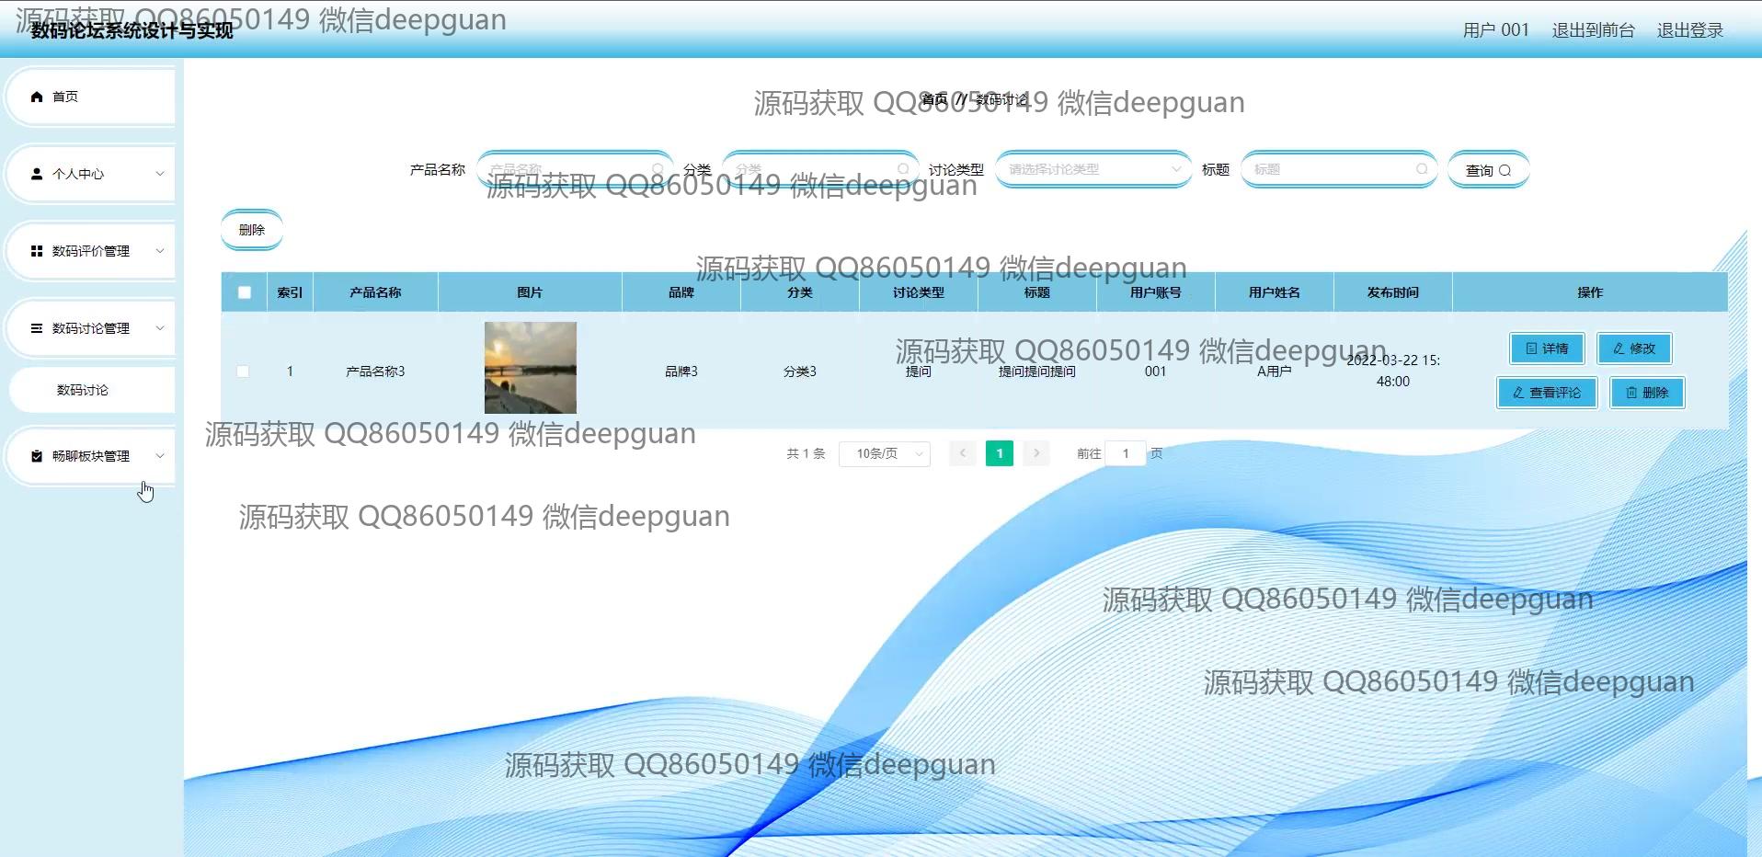Click the list icon of 数码讨论管理

point(37,328)
